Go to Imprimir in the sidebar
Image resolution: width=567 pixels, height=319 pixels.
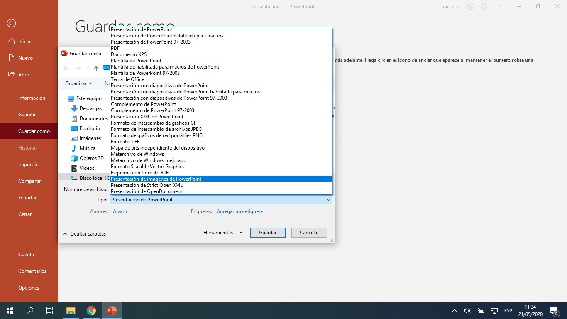[29, 164]
